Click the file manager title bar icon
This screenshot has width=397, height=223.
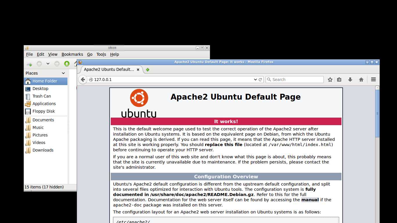(27, 48)
